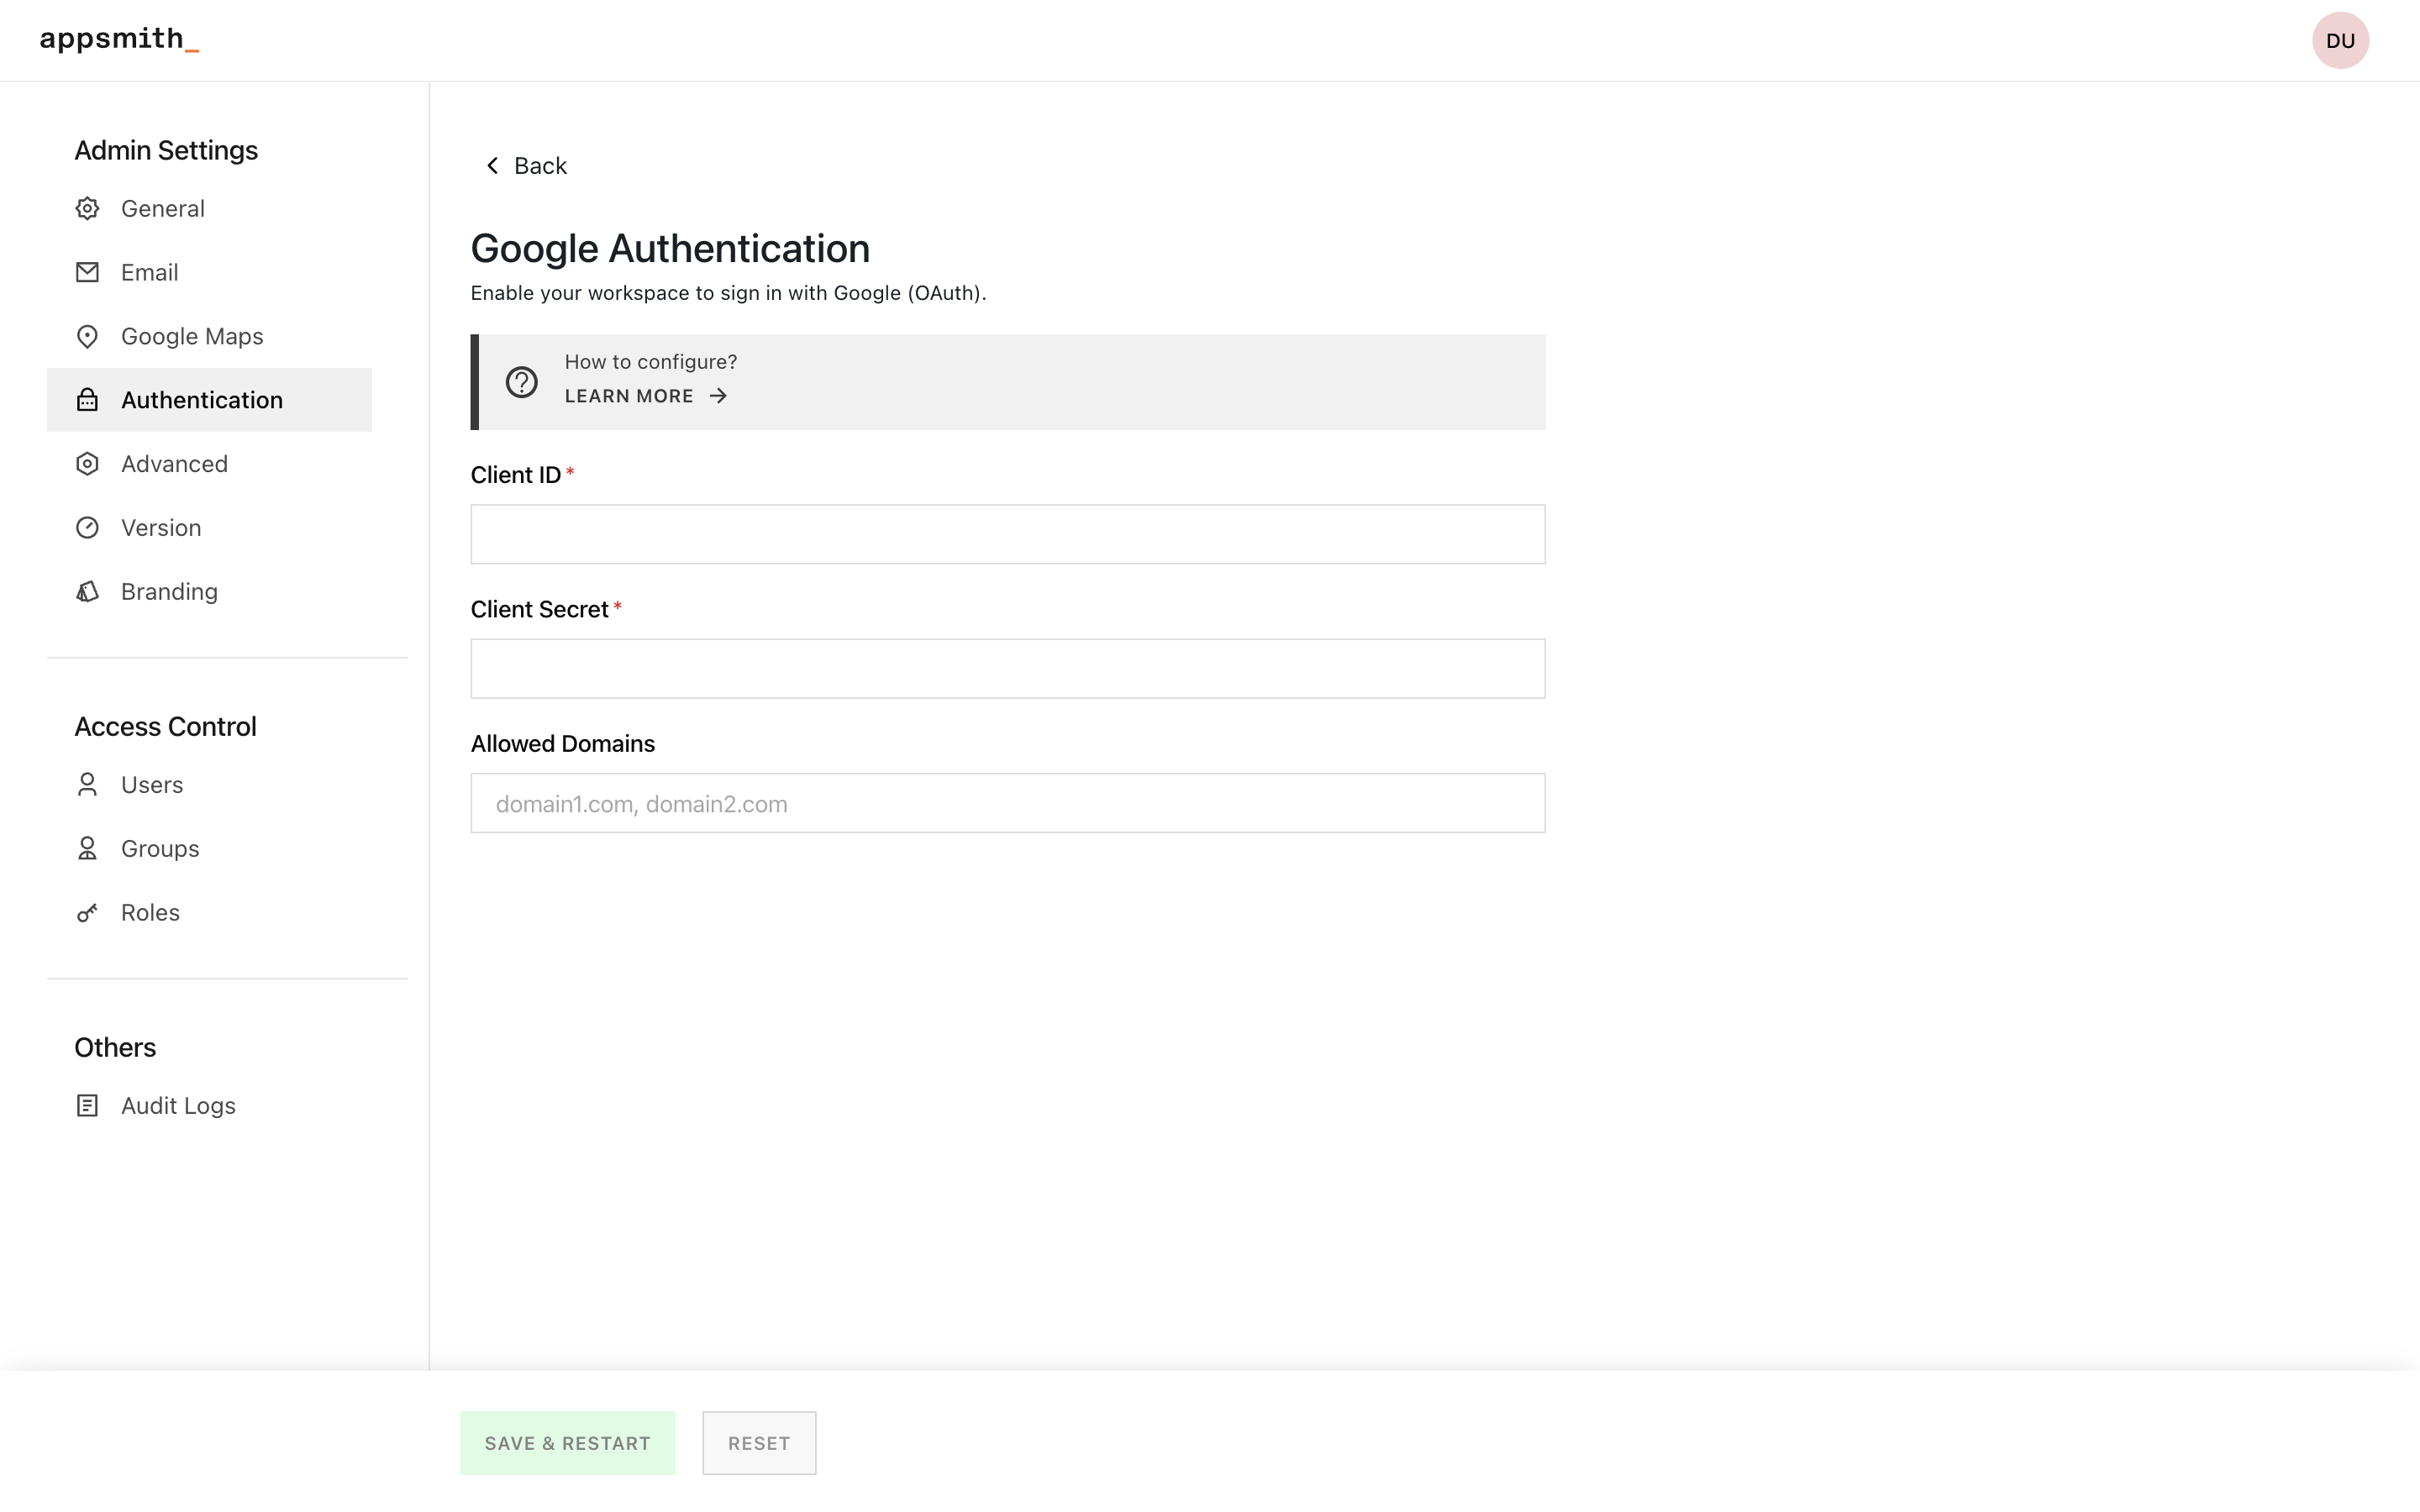Click the Allowed Domains input field

click(x=1008, y=803)
